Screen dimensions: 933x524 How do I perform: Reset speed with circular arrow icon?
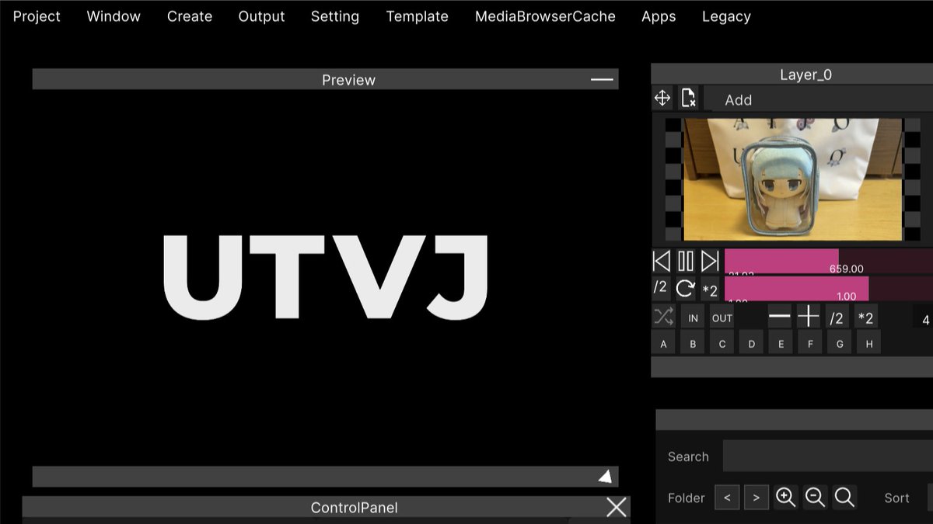tap(685, 289)
